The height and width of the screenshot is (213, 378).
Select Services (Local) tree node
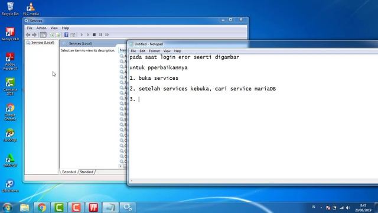click(40, 43)
